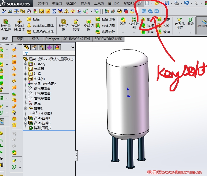Open the 参考几何体 dropdown arrow

click(179, 33)
